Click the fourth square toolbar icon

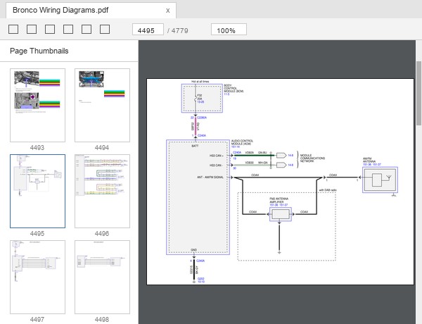click(68, 30)
